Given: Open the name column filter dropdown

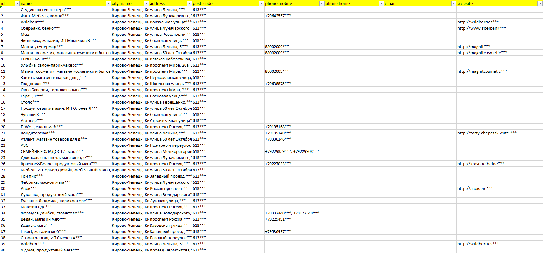Looking at the screenshot, I should pos(108,3).
